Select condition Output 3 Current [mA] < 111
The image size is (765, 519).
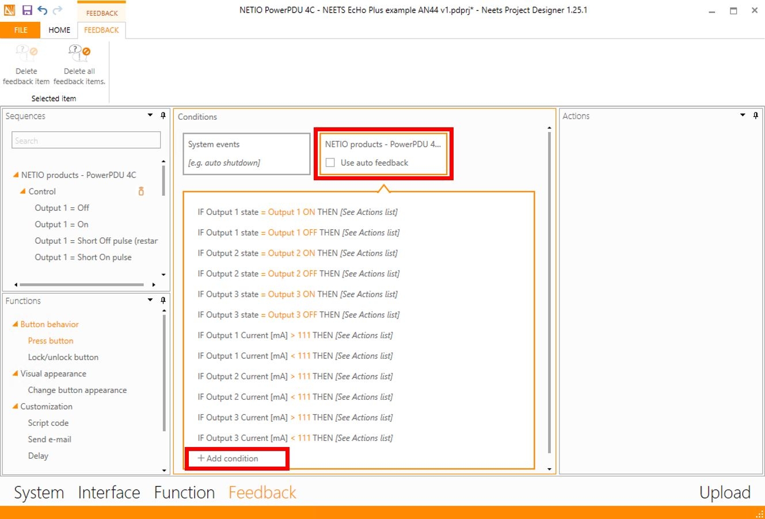295,438
